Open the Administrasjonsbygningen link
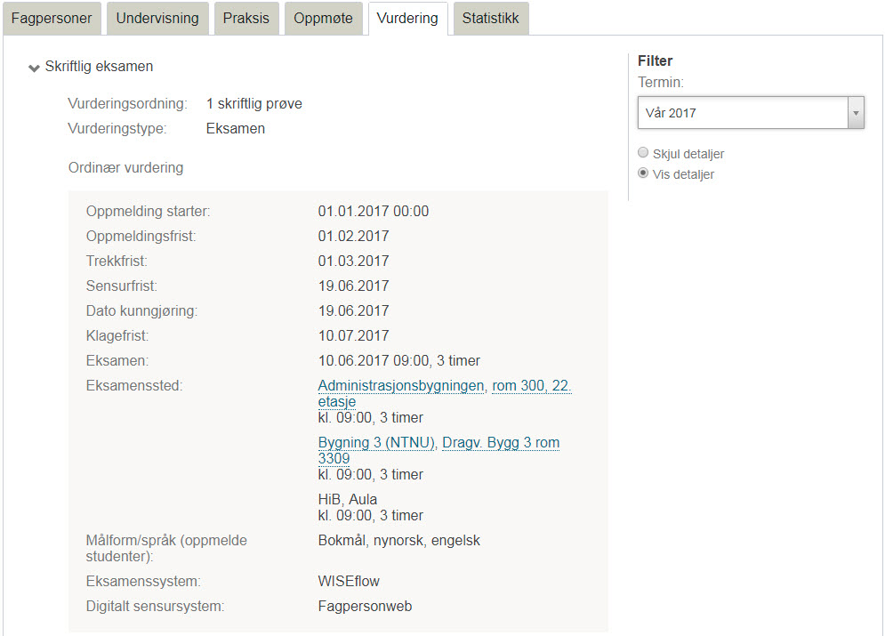The image size is (885, 636). pos(401,385)
